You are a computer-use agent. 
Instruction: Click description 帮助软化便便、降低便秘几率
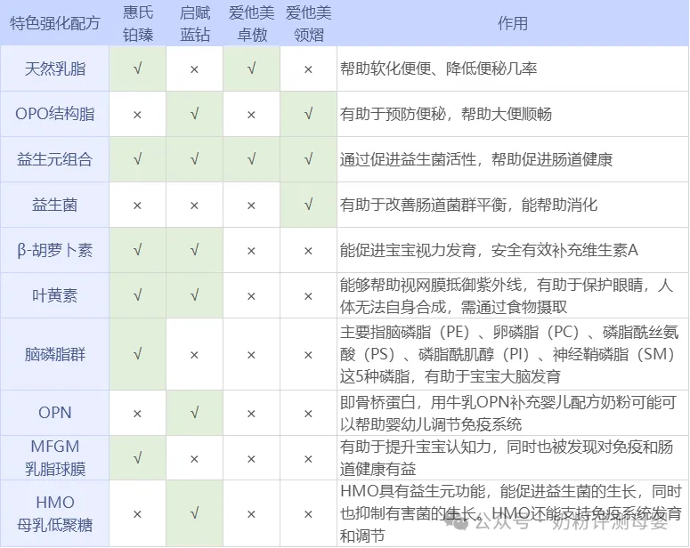pyautogui.click(x=438, y=68)
